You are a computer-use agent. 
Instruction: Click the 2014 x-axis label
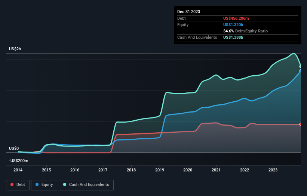pyautogui.click(x=18, y=170)
